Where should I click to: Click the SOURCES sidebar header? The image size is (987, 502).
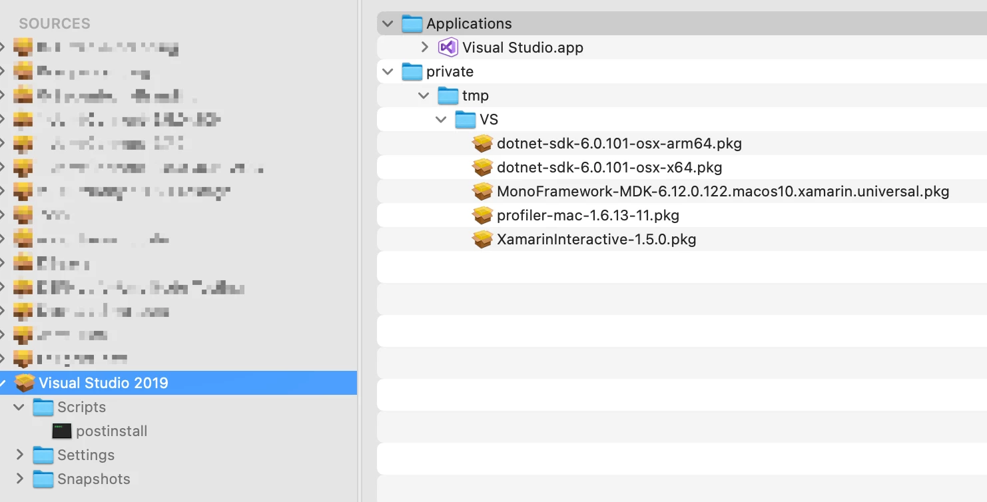(x=55, y=24)
